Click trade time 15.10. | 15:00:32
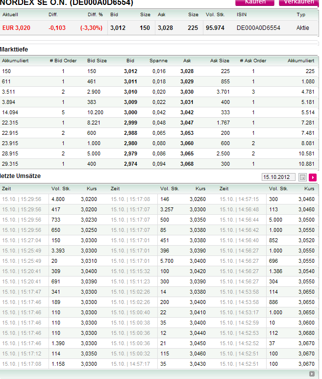The height and width of the screenshot is (379, 322). (130, 354)
